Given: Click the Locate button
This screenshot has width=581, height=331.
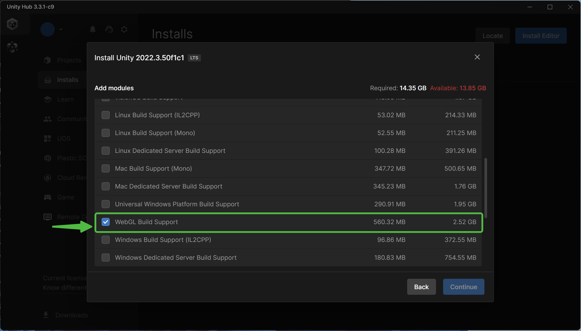Looking at the screenshot, I should click(x=492, y=35).
